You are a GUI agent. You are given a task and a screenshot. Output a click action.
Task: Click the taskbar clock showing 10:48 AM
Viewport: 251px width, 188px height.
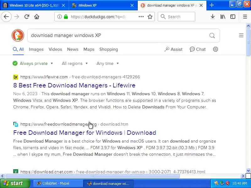(239, 183)
